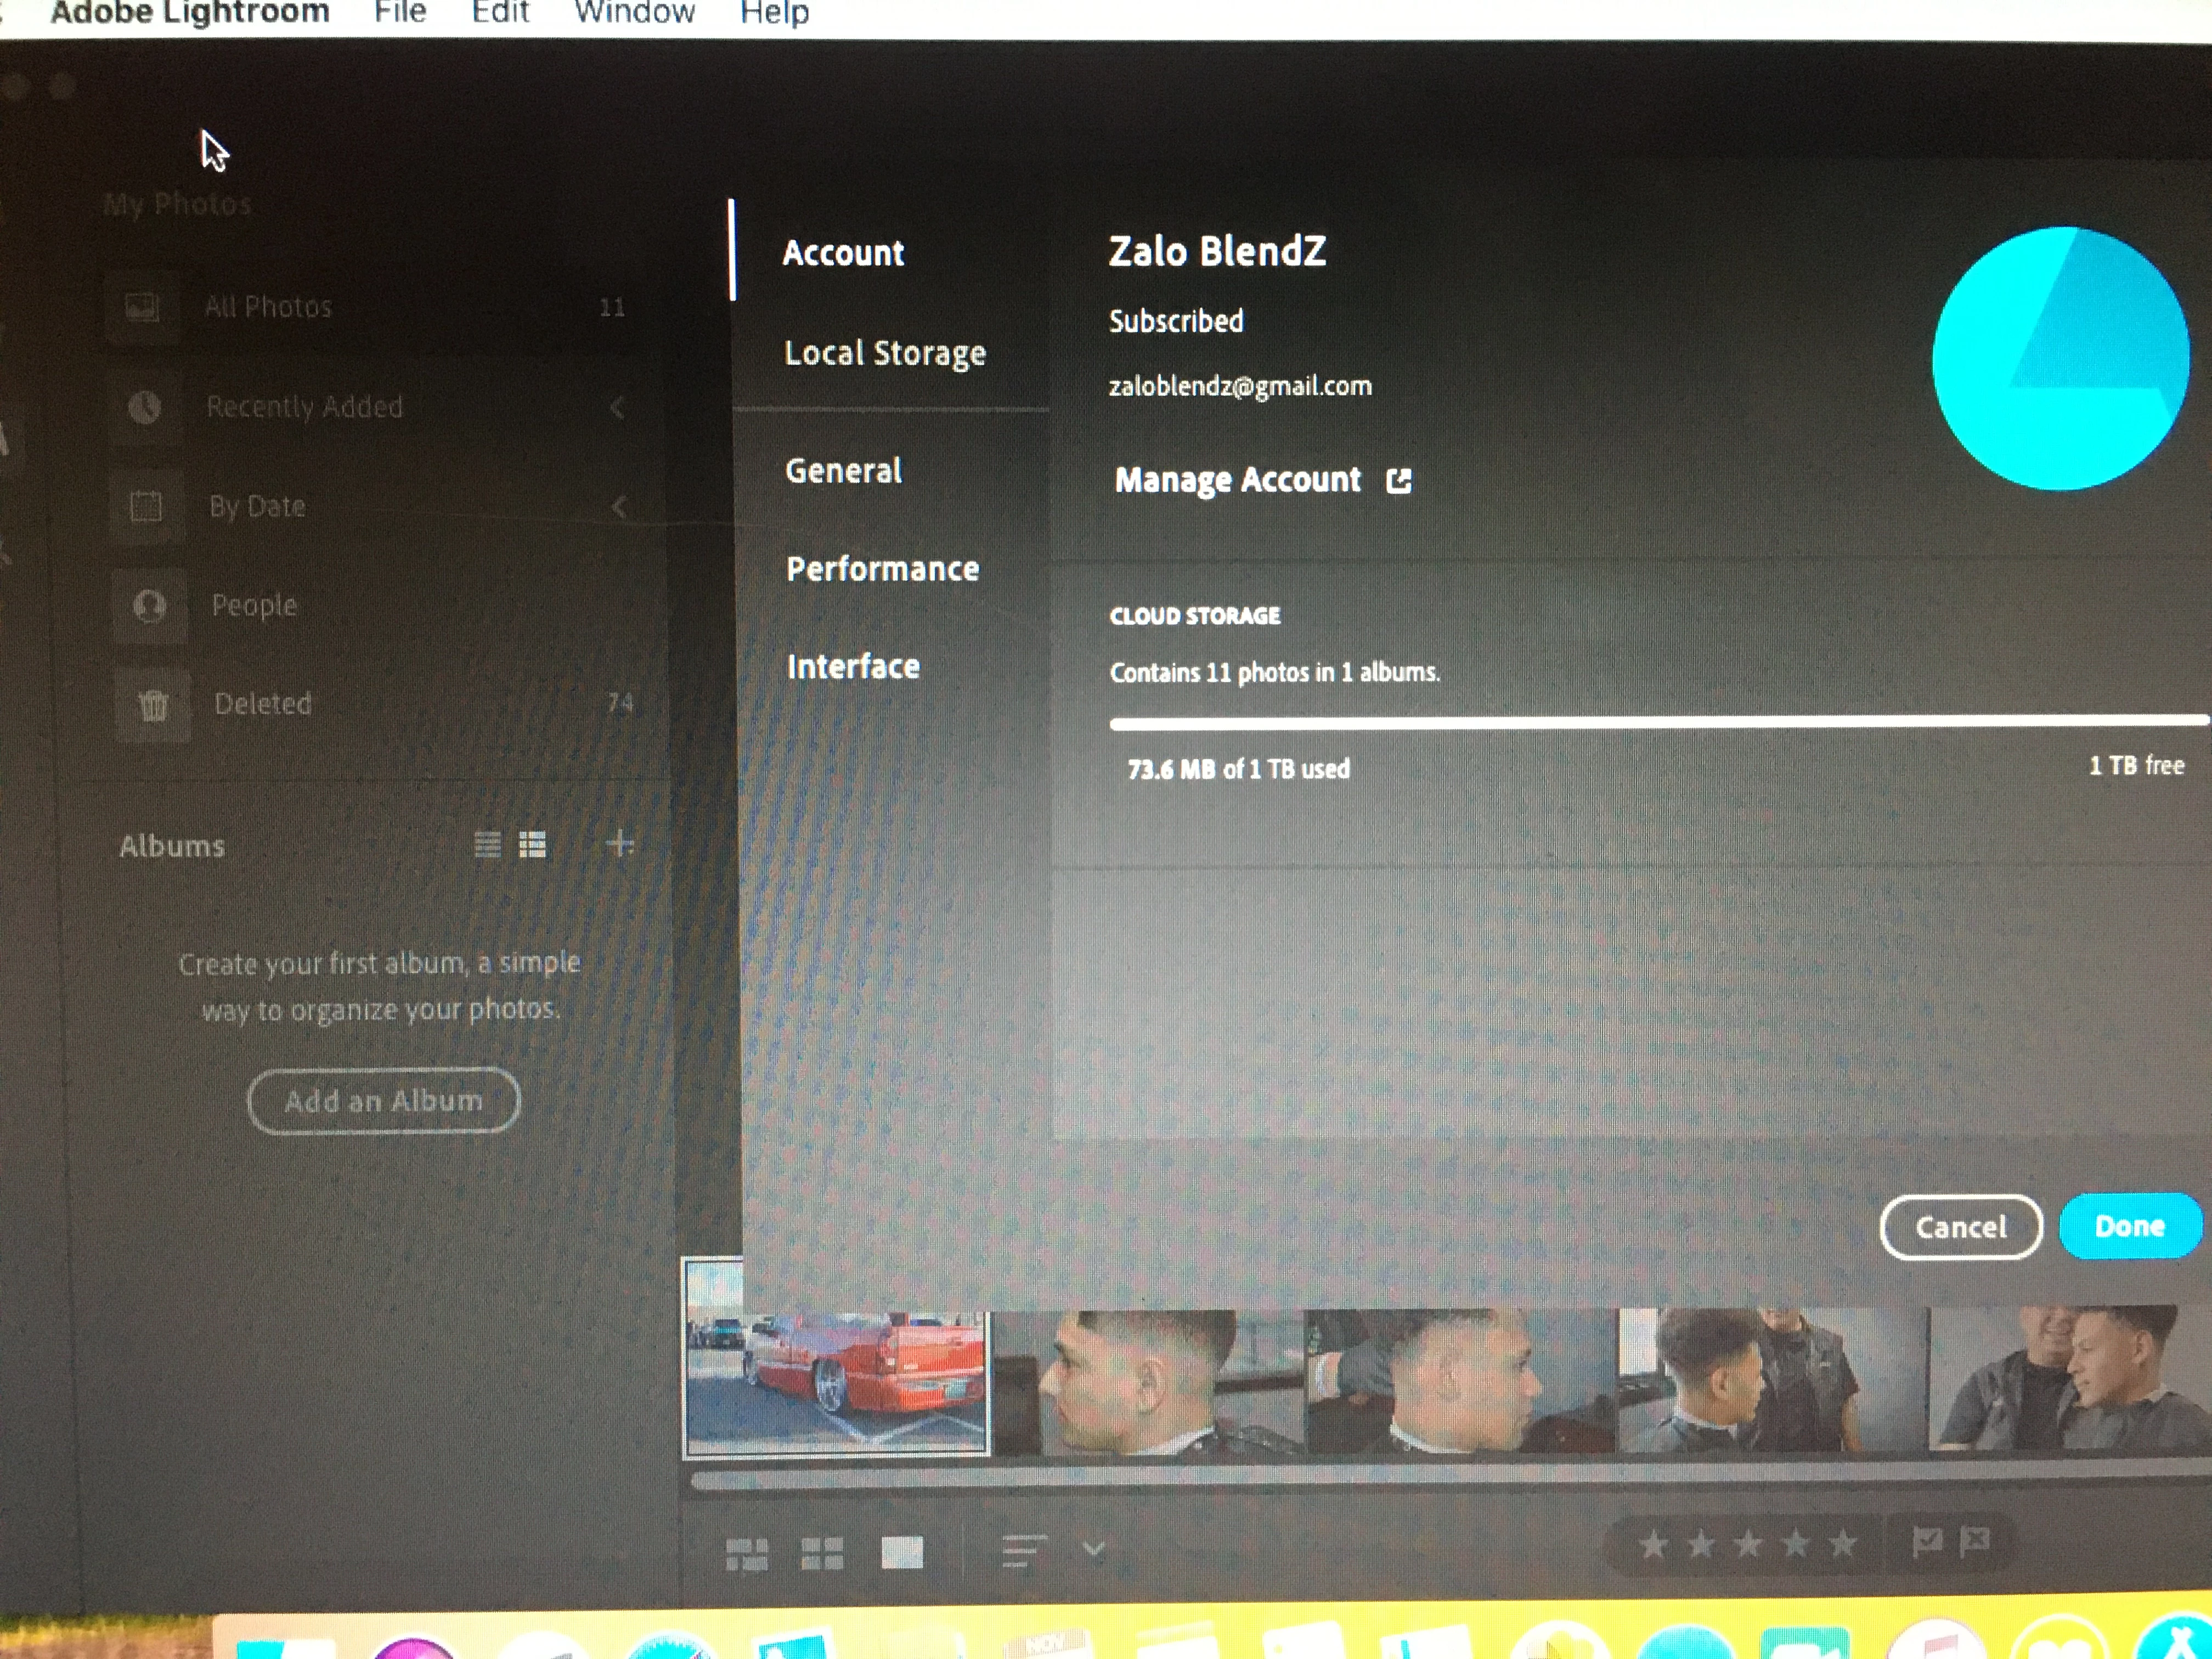The height and width of the screenshot is (1659, 2212).
Task: Click the plus icon beside Albums
Action: 620,843
